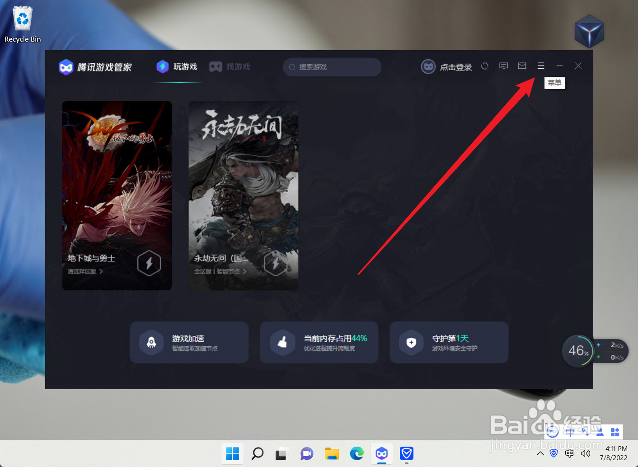
Task: Click the iFly icon on IME toolbar
Action: coord(552,432)
